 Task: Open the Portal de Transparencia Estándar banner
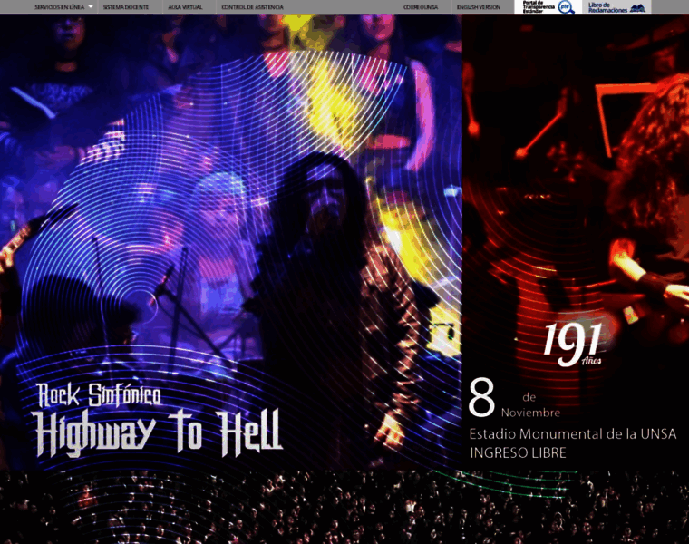click(x=548, y=6)
